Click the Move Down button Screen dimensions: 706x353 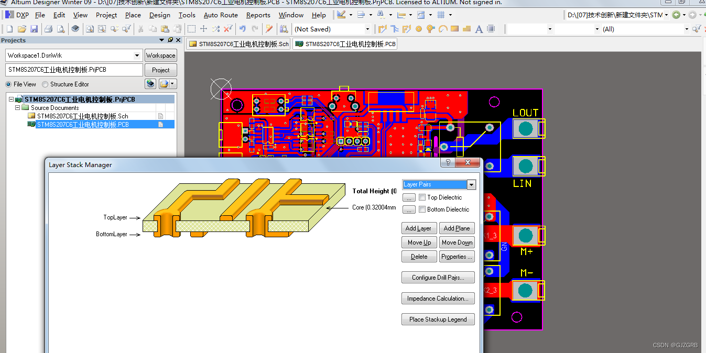(457, 242)
